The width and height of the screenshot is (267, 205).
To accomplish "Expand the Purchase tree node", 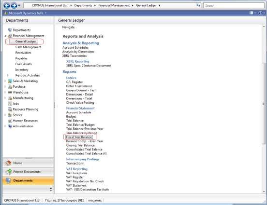I will (x=5, y=87).
